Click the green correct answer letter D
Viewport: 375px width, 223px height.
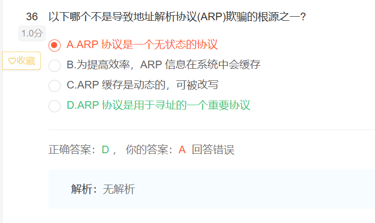pyautogui.click(x=105, y=150)
